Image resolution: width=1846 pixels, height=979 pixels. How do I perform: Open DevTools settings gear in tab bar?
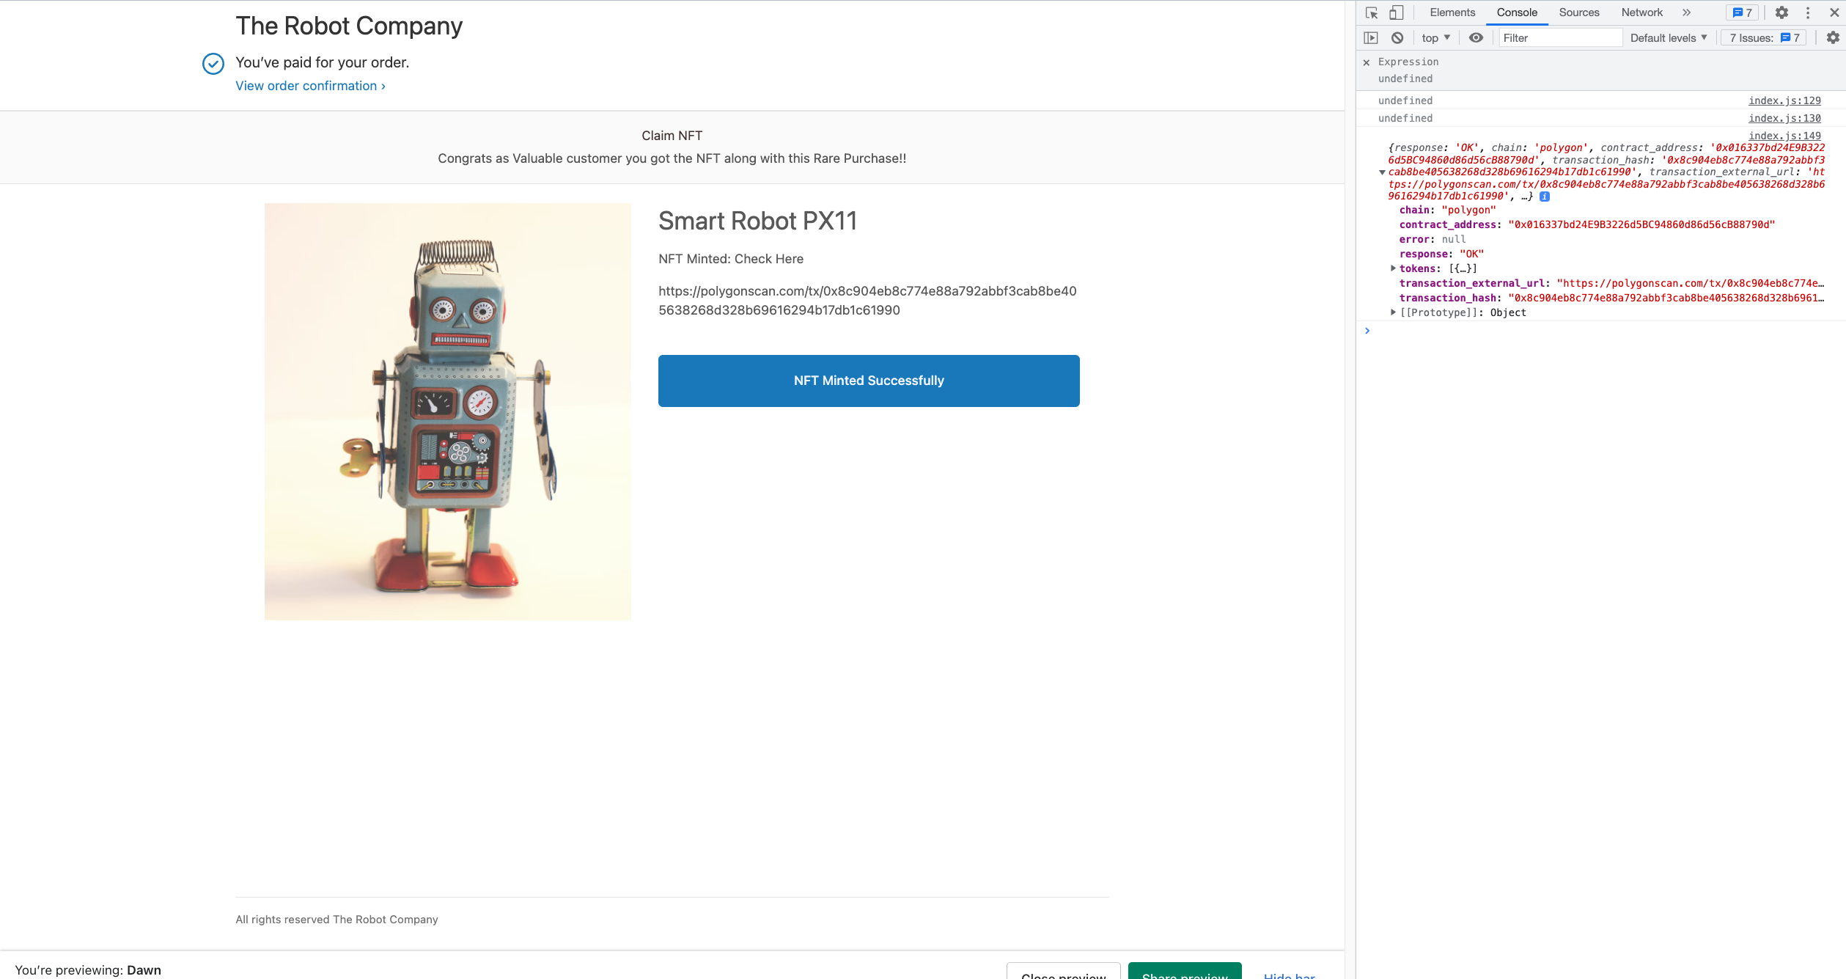point(1781,12)
